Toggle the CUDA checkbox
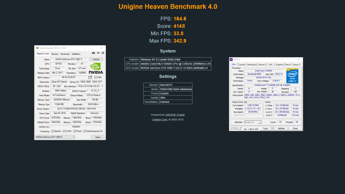This screenshot has height=194, width=345. point(64,131)
